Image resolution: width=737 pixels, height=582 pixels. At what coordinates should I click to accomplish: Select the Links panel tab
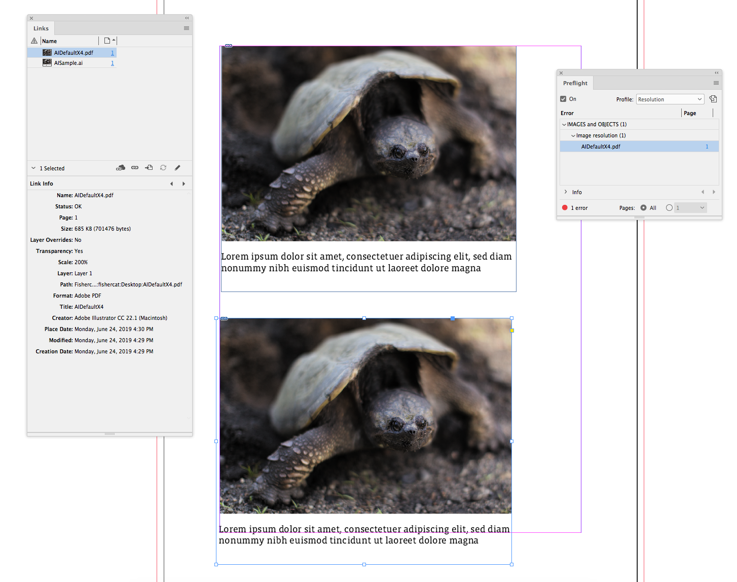(x=41, y=28)
